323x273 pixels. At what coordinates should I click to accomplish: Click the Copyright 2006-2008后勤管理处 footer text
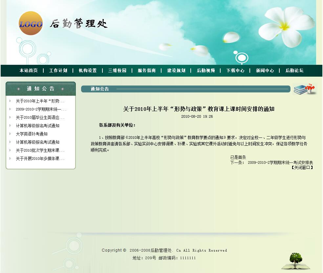pyautogui.click(x=164, y=250)
